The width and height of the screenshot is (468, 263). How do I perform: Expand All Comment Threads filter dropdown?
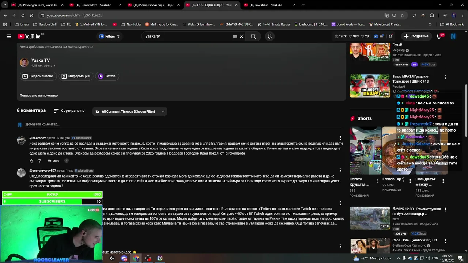click(x=130, y=111)
